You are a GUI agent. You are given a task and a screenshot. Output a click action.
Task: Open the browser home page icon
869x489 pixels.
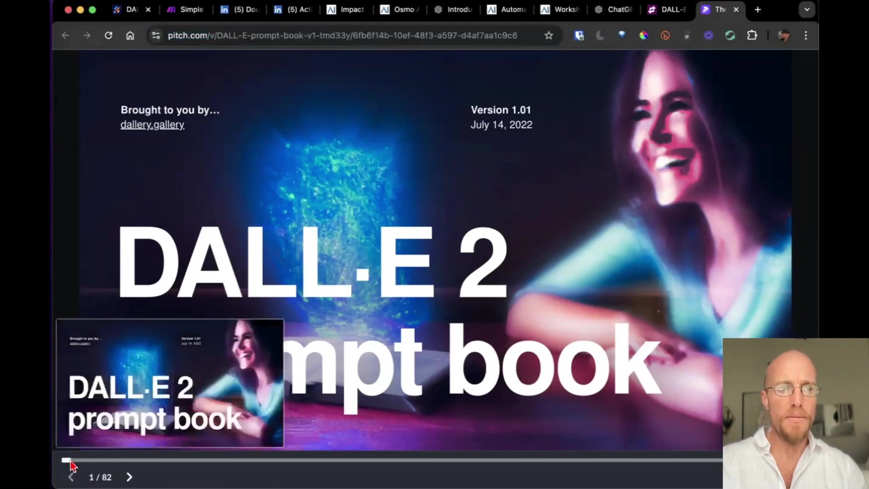pos(130,35)
